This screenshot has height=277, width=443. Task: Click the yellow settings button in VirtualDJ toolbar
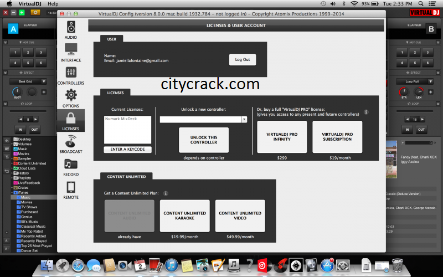click(x=35, y=12)
